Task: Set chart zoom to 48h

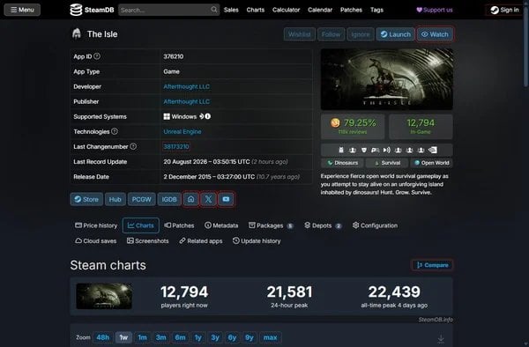Action: [x=103, y=337]
